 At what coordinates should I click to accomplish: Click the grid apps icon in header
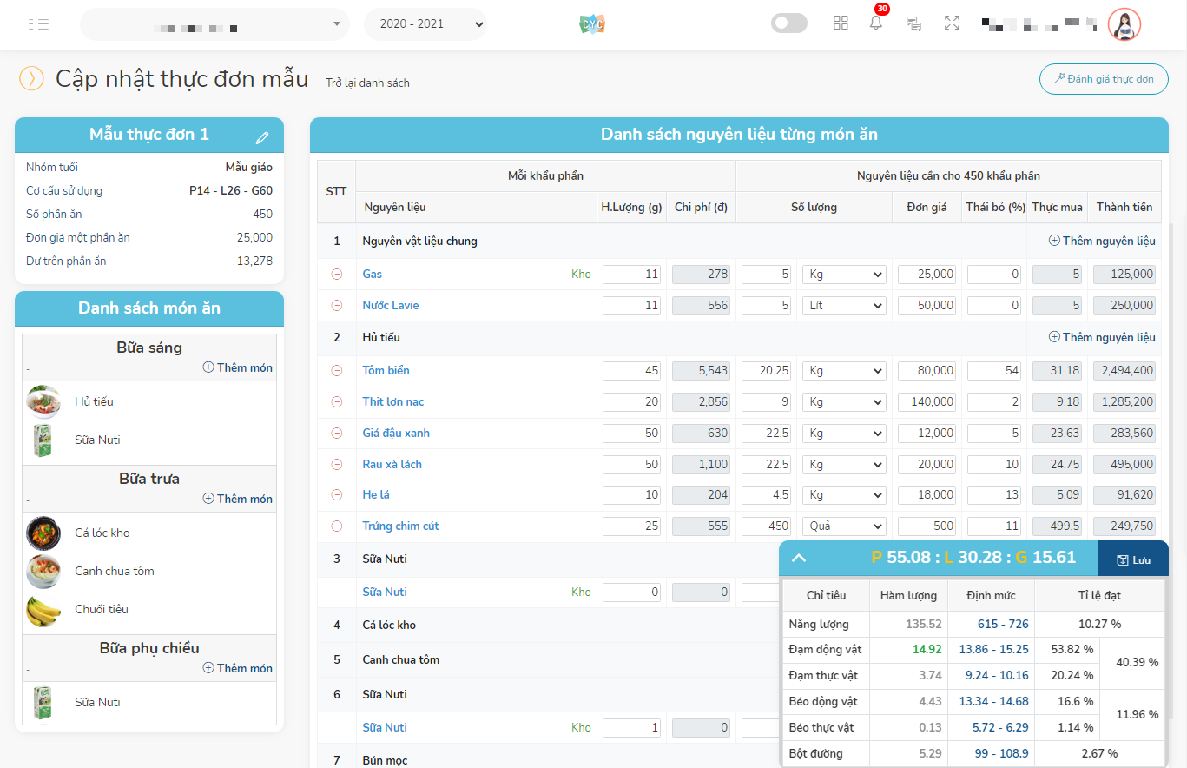click(x=841, y=23)
